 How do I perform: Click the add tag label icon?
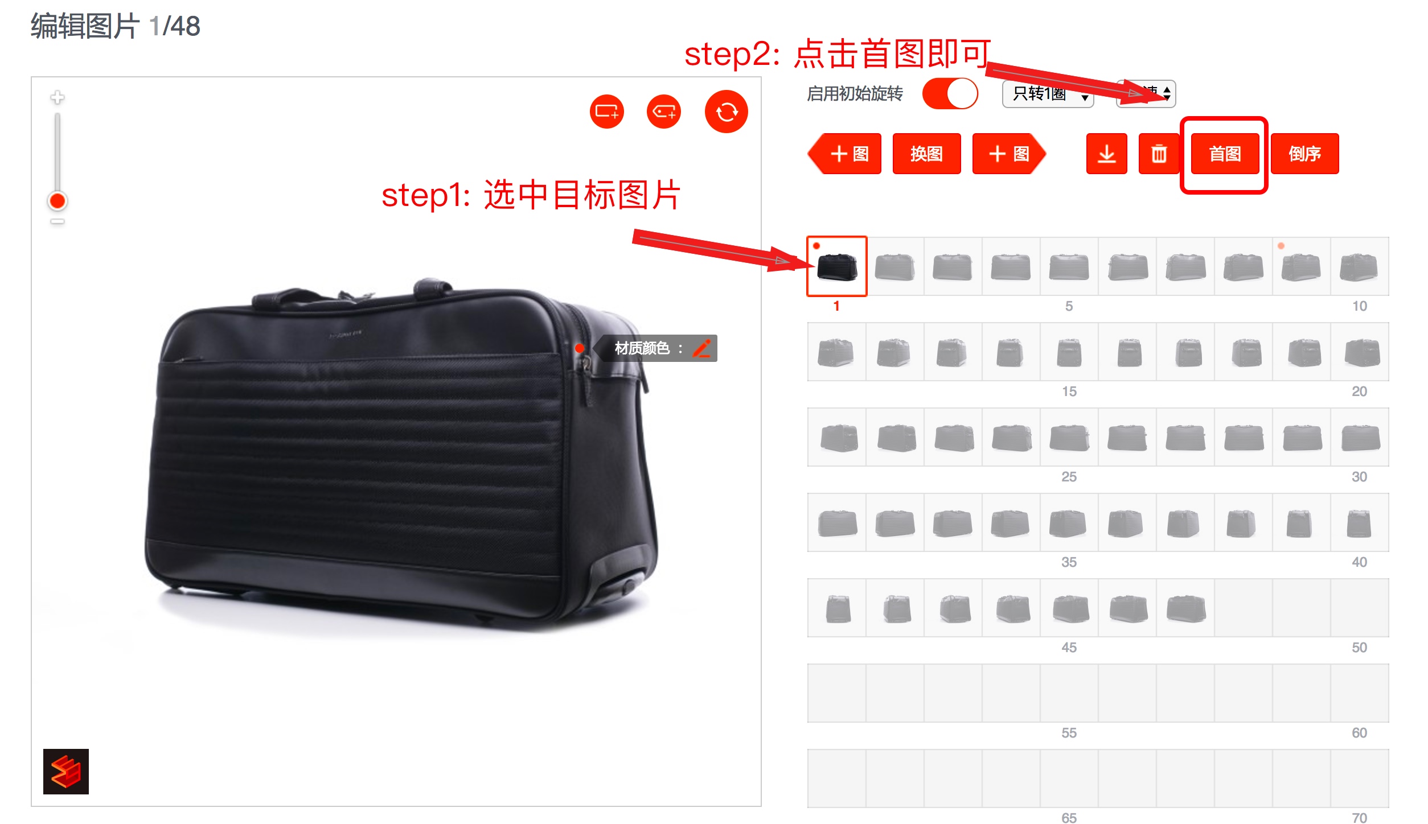click(664, 112)
